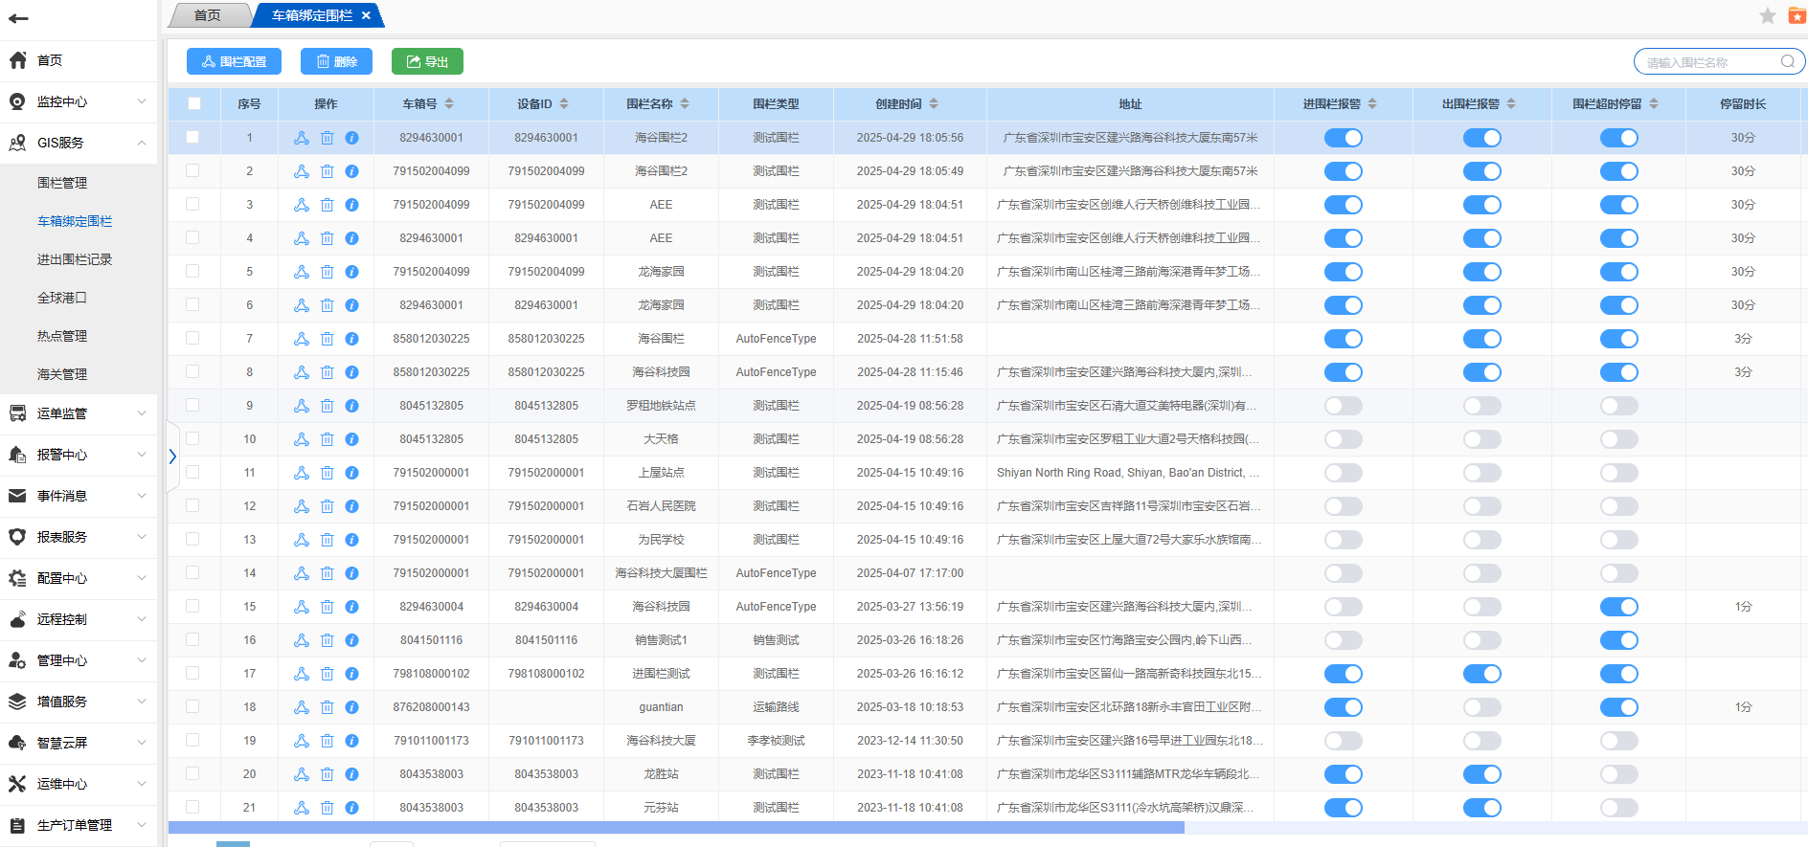This screenshot has height=847, width=1808.
Task: Toggle the enter-fence alarm switch in row 9
Action: coord(1343,406)
